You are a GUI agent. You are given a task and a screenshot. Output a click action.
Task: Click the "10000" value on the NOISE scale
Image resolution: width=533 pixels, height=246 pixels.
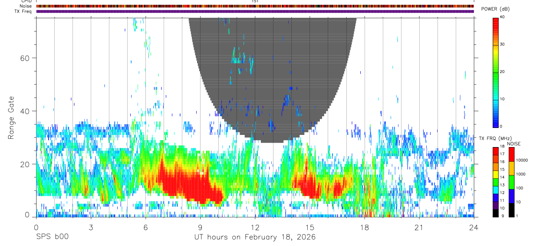[x=522, y=160]
